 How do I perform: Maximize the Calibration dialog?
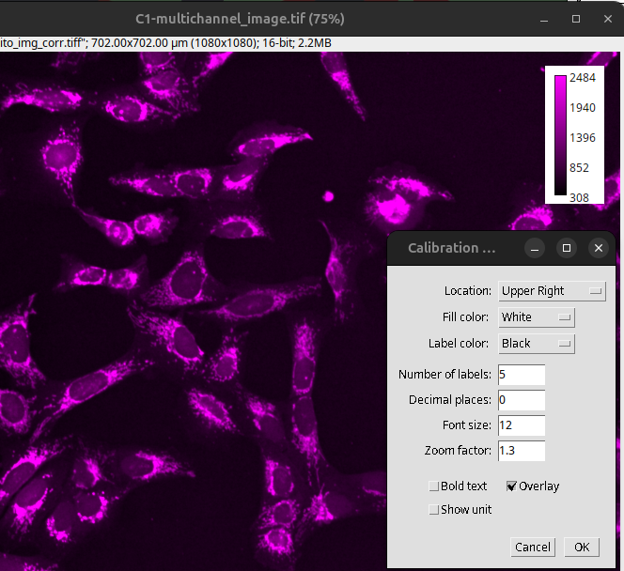[566, 248]
